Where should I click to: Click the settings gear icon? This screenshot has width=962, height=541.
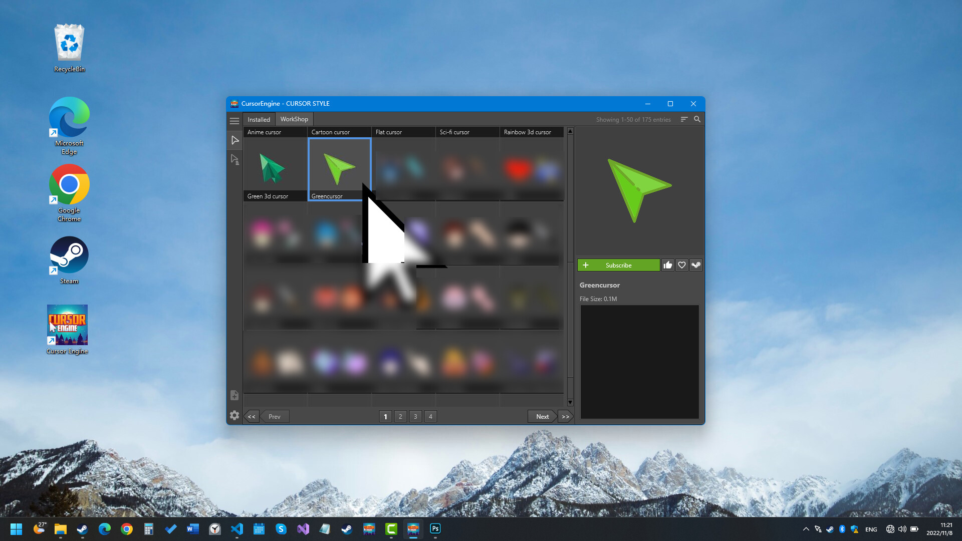234,415
